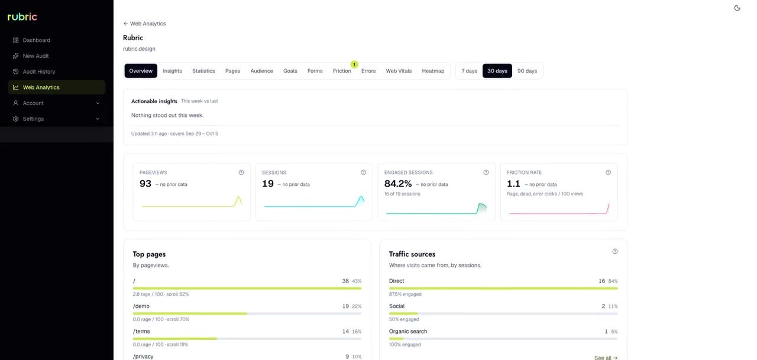Open the Pages tab

point(232,71)
